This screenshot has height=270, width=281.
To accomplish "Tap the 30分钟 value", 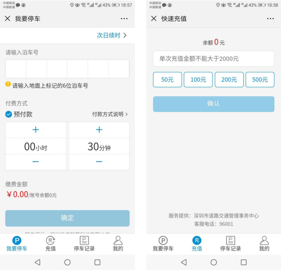I will click(x=99, y=147).
